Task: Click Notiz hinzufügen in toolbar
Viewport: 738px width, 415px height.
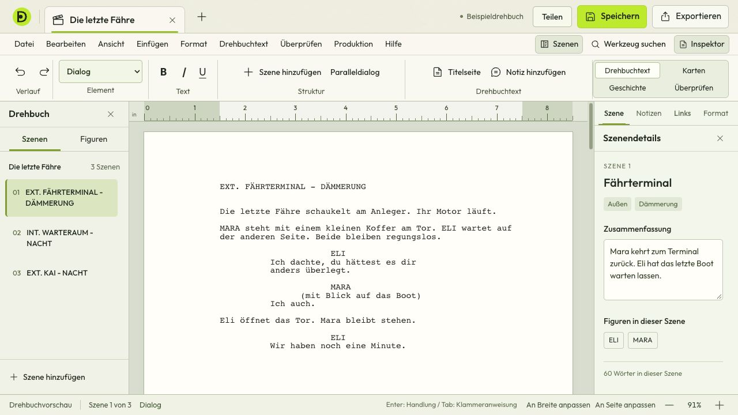Action: tap(528, 72)
